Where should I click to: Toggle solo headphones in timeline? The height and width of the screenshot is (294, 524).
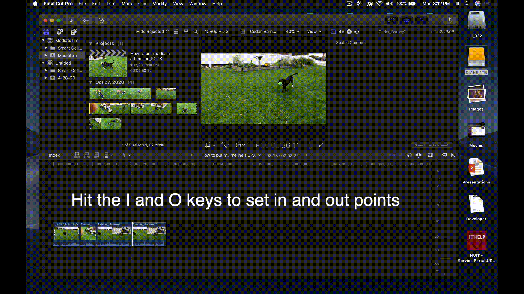pos(409,155)
